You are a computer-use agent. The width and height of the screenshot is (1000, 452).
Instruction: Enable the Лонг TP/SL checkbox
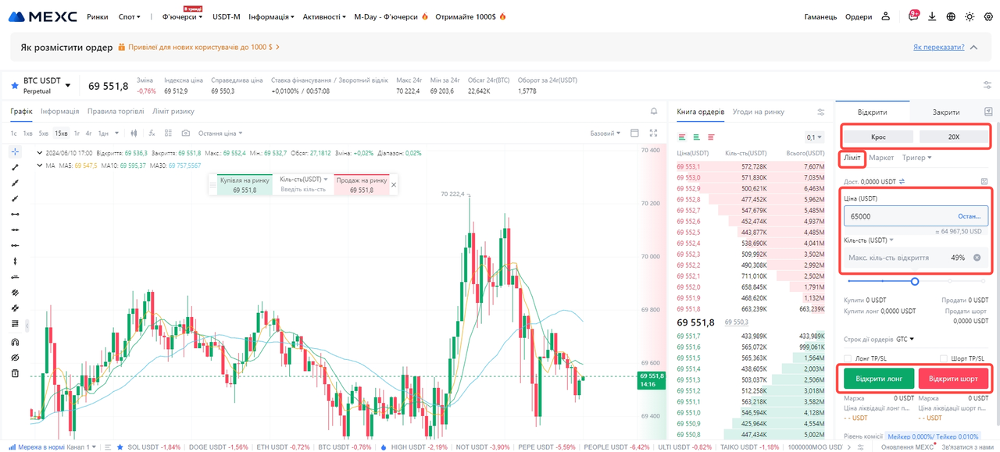848,358
